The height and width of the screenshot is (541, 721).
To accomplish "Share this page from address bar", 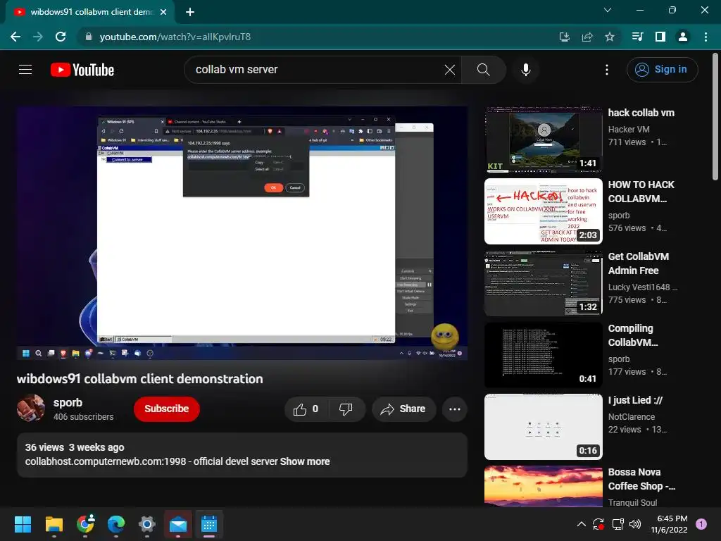I will click(x=587, y=37).
